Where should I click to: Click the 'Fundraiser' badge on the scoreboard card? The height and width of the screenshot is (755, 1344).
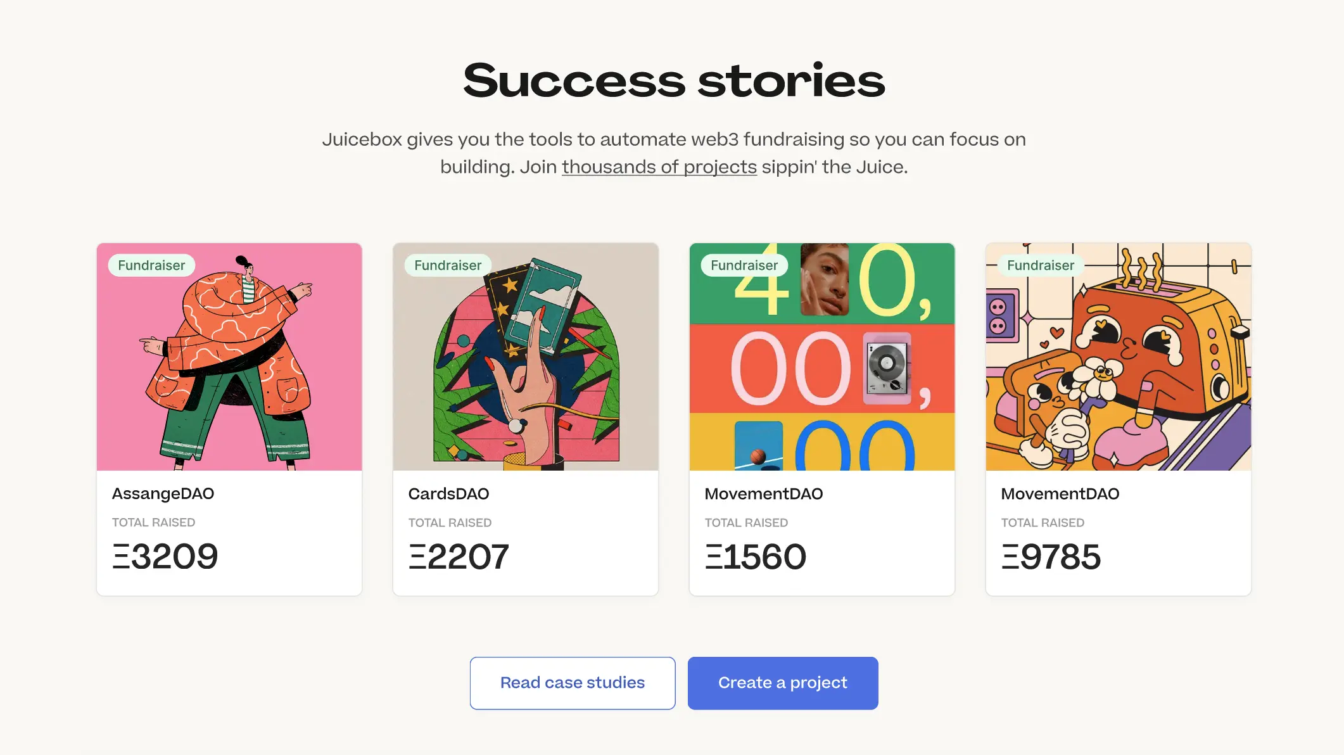click(744, 265)
